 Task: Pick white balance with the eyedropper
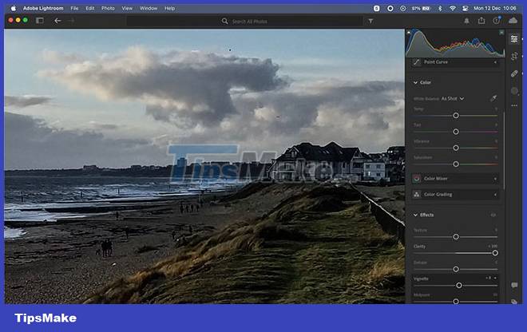coord(493,98)
